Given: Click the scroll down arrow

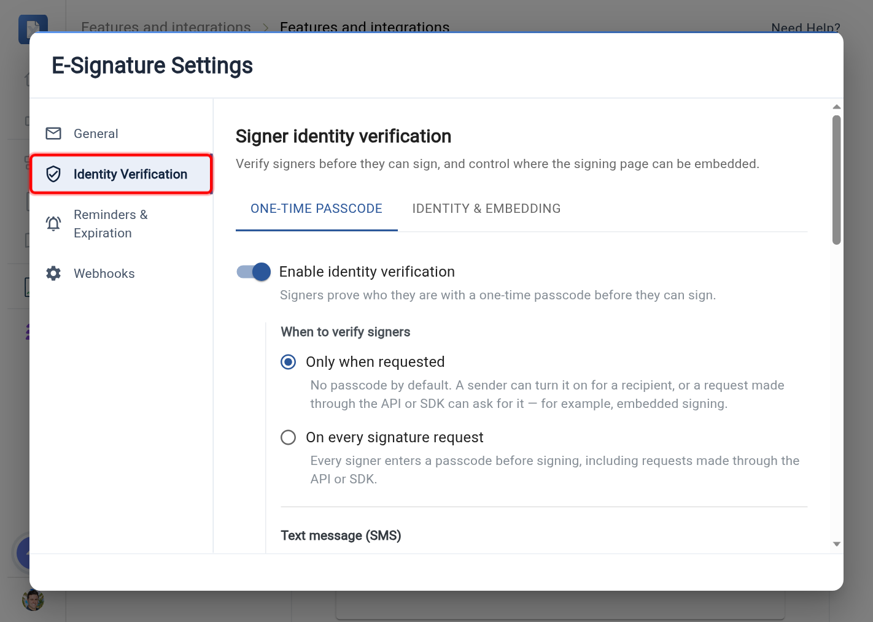Looking at the screenshot, I should tap(836, 544).
